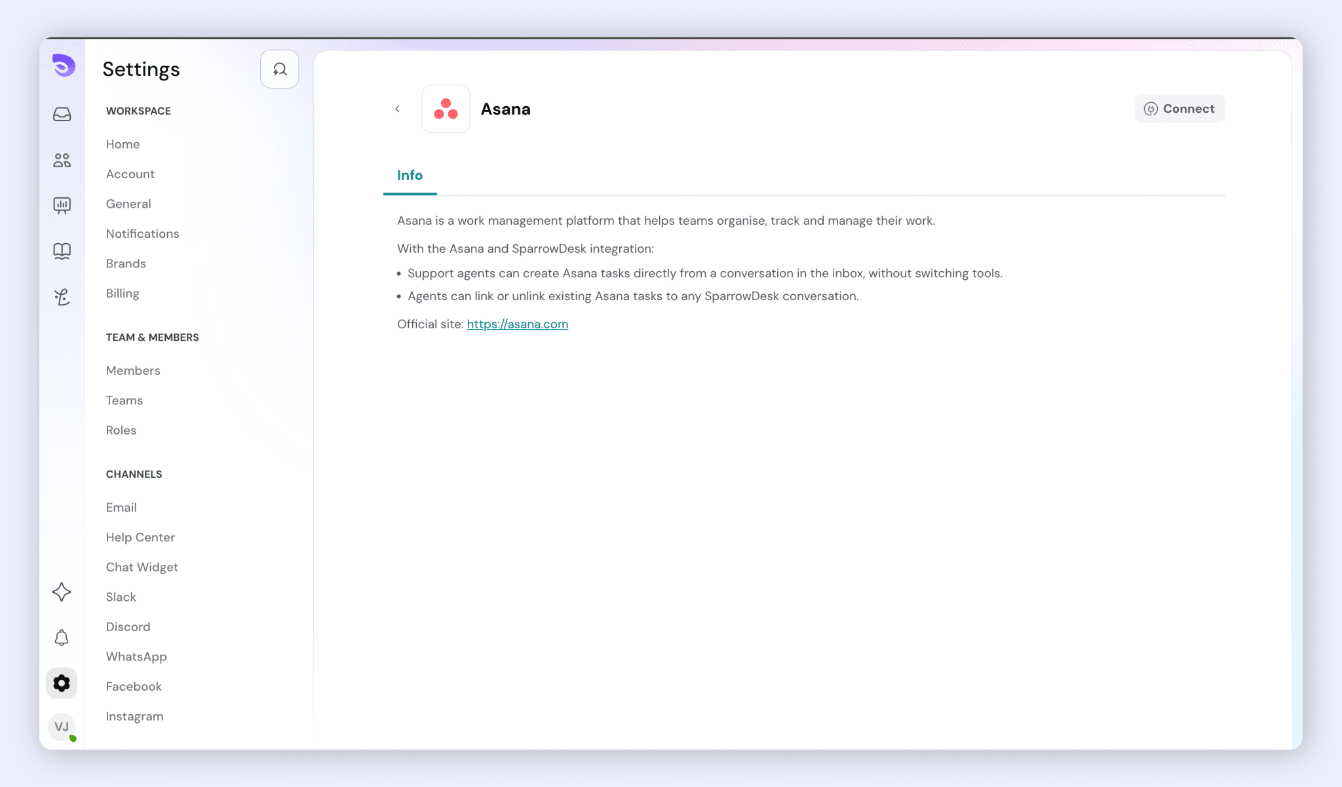This screenshot has width=1342, height=787.
Task: Click the automation sprout icon in sidebar
Action: coord(62,297)
